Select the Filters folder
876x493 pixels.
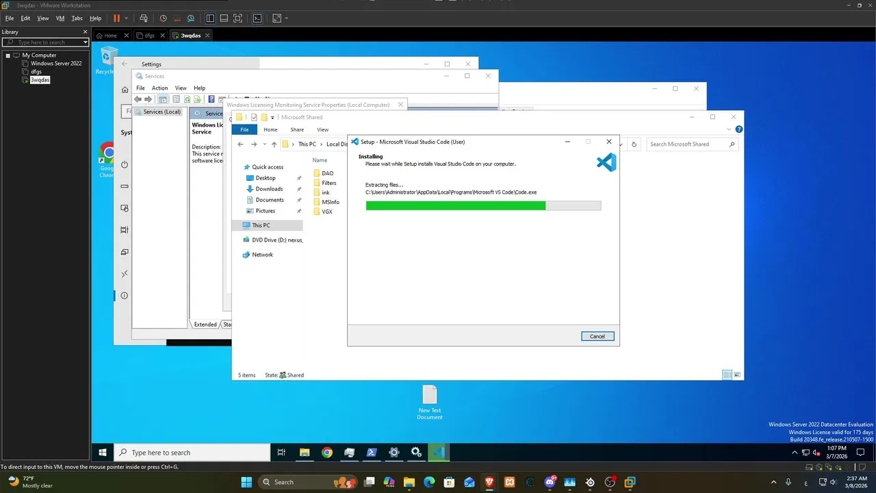click(326, 183)
